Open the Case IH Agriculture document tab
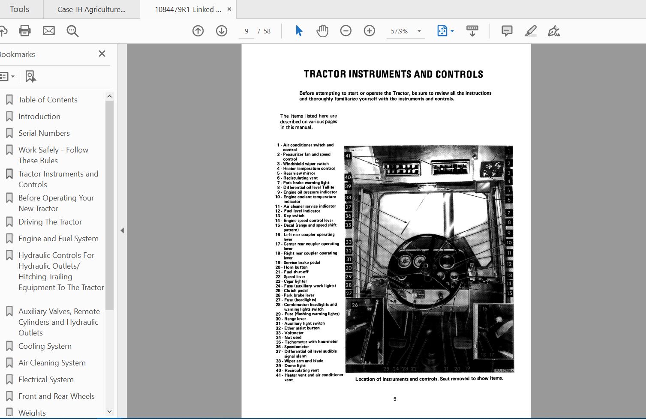 tap(91, 9)
